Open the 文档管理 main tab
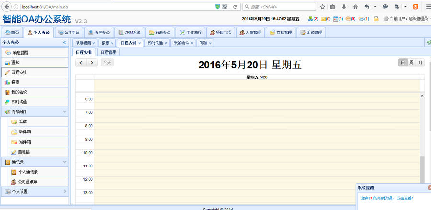Viewport: 431px width, 210px height. [x=281, y=33]
